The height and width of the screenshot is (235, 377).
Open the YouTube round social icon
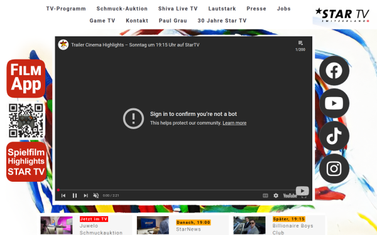pos(334,103)
